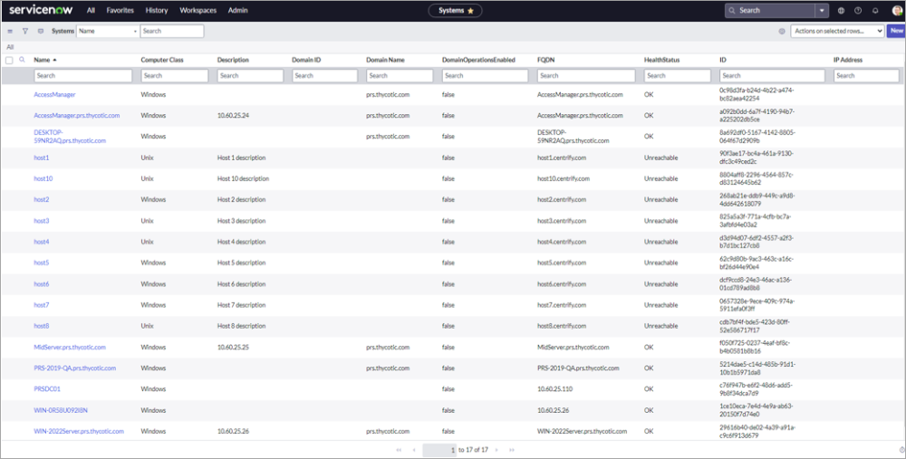The height and width of the screenshot is (459, 906).
Task: Open the Workspaces menu
Action: (198, 11)
